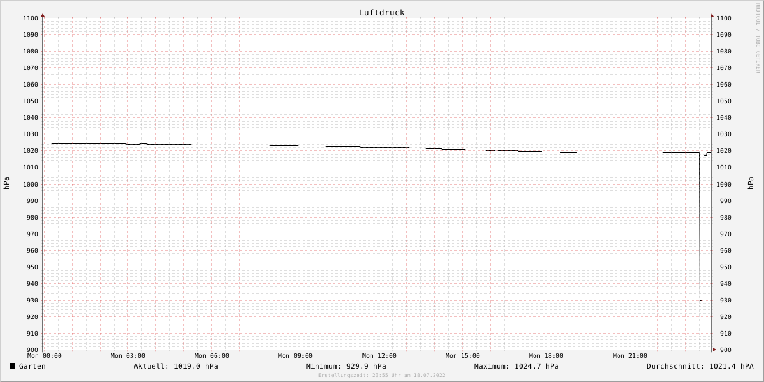The width and height of the screenshot is (764, 382).
Task: Click the 1050 label on the left axis
Action: [x=31, y=101]
